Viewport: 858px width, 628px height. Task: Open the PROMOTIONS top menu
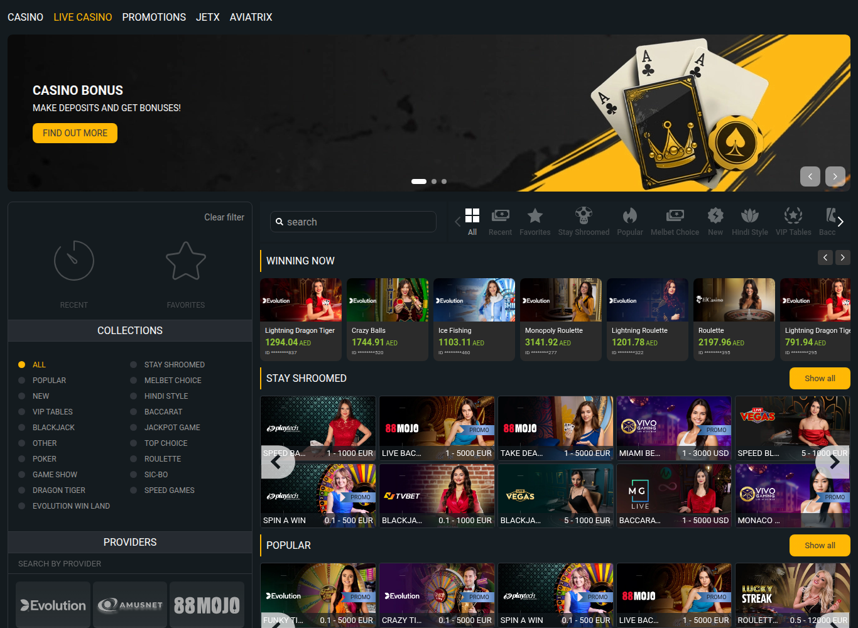coord(154,17)
